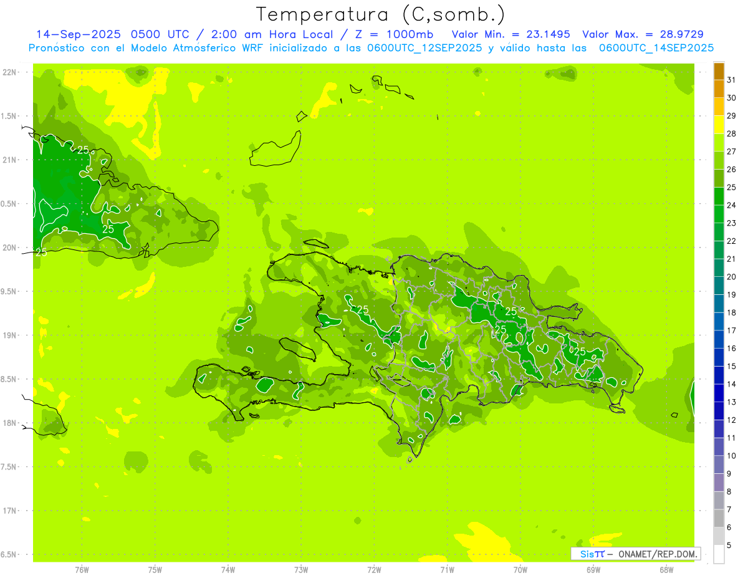Select the "Valor Max. = 28.9729" text
Screen dimensions: 748x578
click(x=643, y=34)
